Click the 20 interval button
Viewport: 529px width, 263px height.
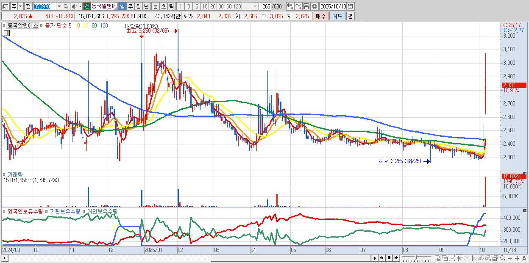[x=213, y=6]
